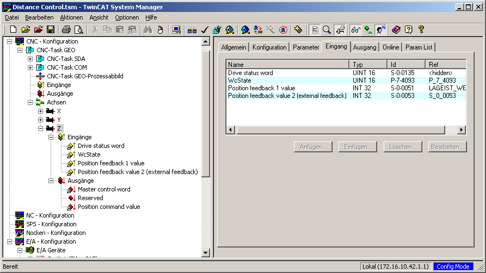Click the Activate configuration icon
Viewport: 486px width, 273px height.
coord(217,30)
